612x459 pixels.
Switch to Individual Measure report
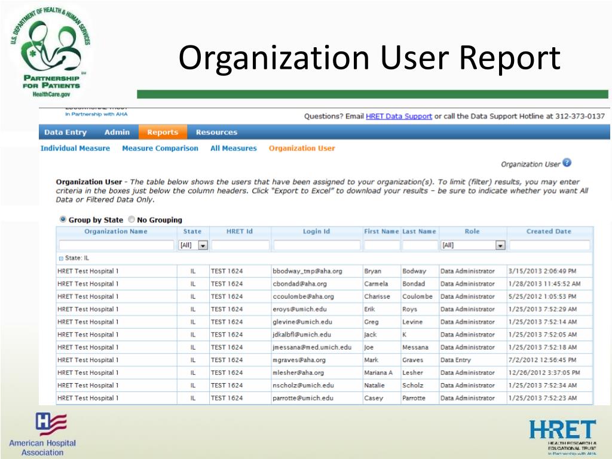coord(75,148)
